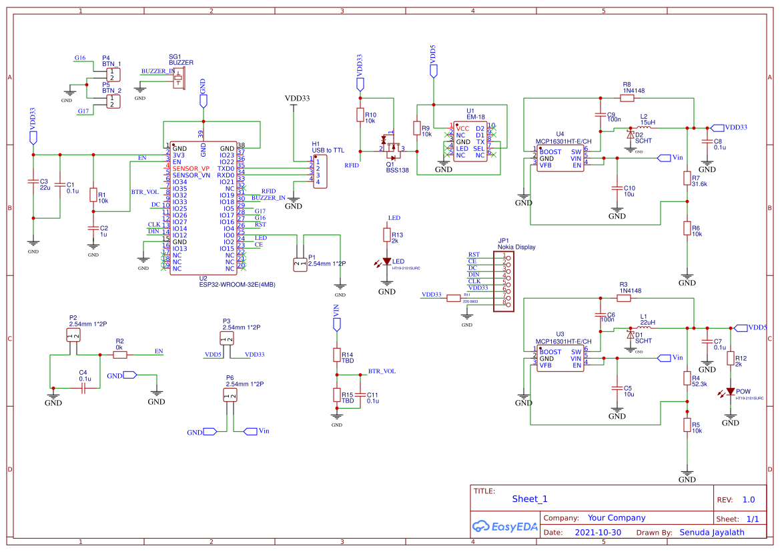Select the Vin net port near U4
The image size is (780, 552).
pos(665,158)
